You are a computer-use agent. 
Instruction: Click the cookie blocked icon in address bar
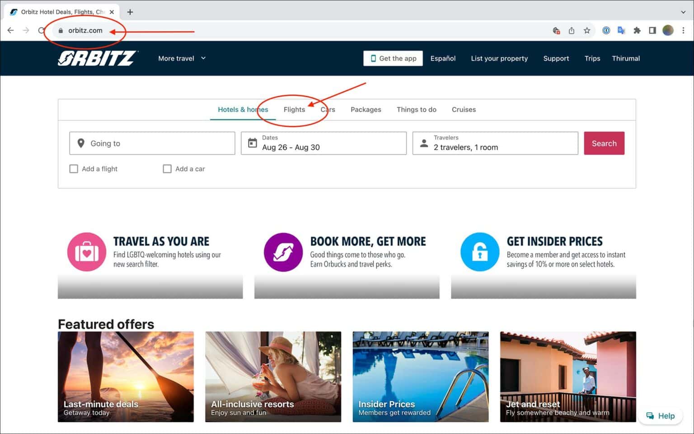556,30
